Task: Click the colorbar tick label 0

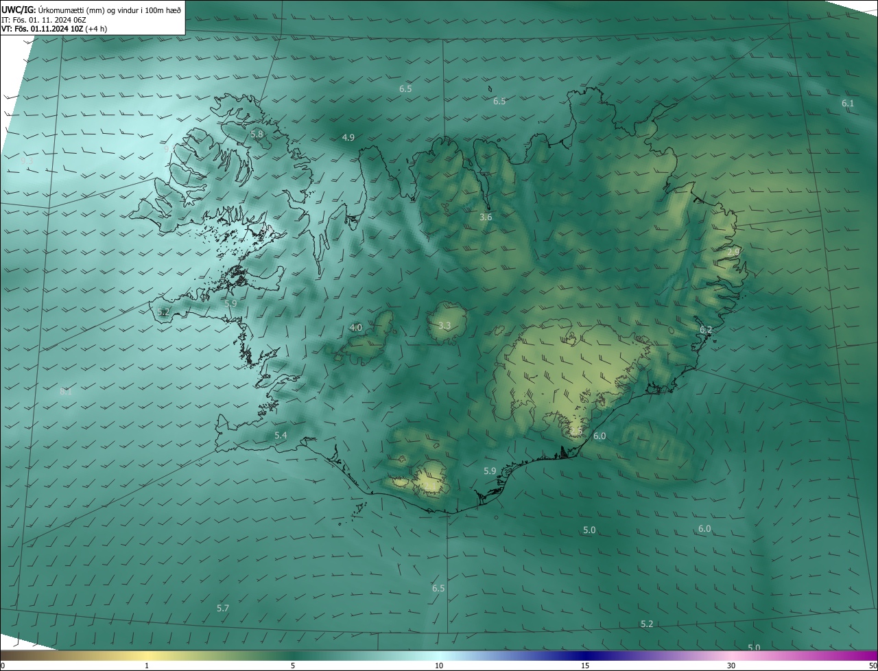Action: [3, 666]
